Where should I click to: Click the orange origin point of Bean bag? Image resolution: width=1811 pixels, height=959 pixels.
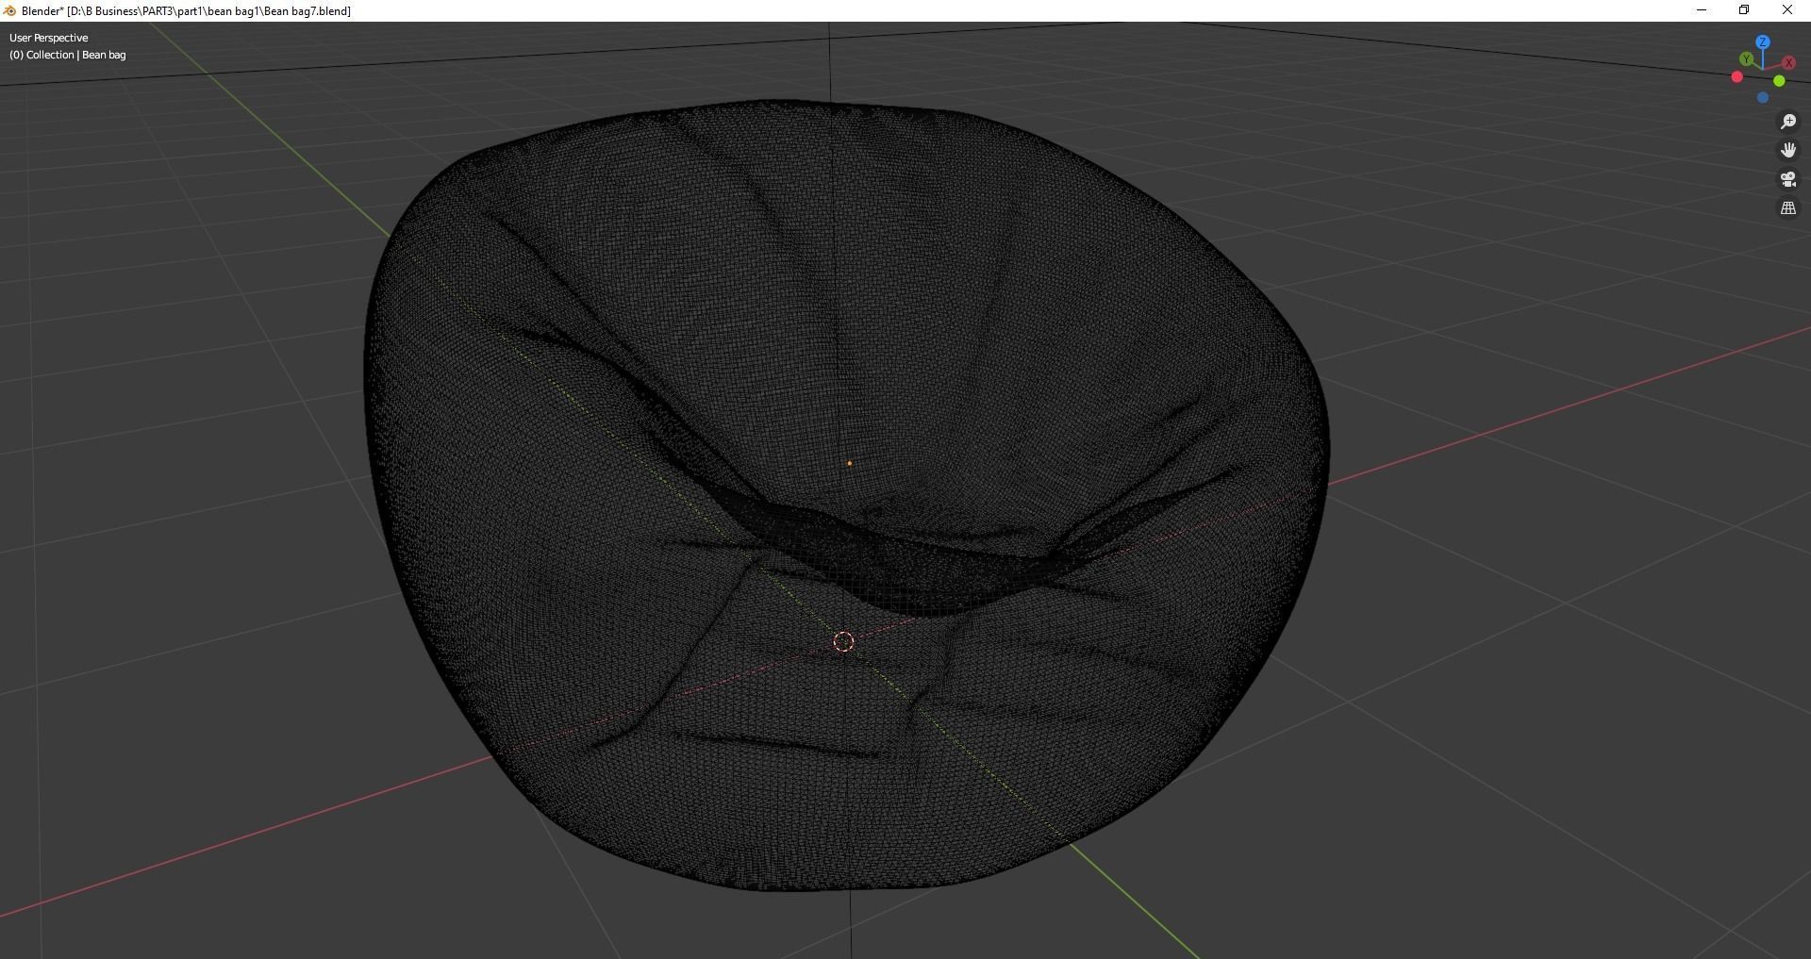coord(850,463)
